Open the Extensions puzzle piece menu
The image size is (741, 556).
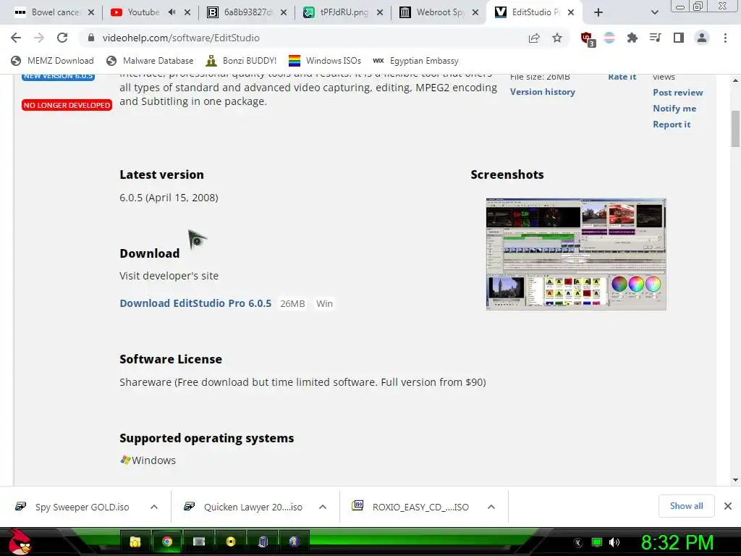coord(632,38)
